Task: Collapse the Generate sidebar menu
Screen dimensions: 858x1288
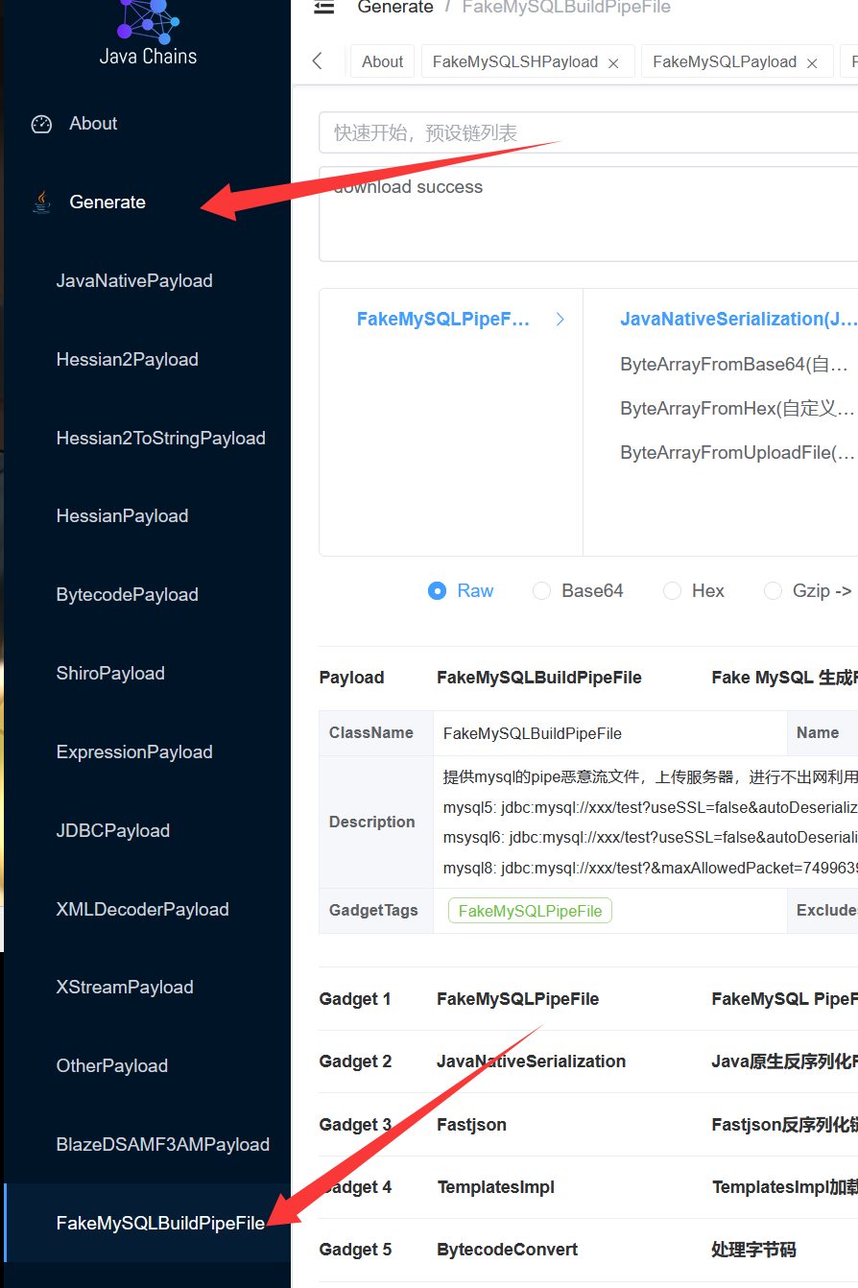Action: point(107,203)
